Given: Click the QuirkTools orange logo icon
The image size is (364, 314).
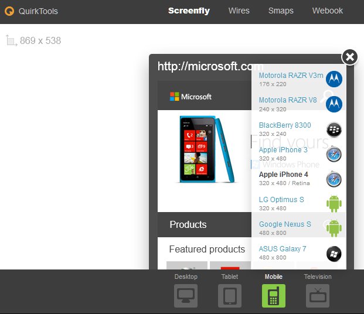Looking at the screenshot, I should (9, 11).
